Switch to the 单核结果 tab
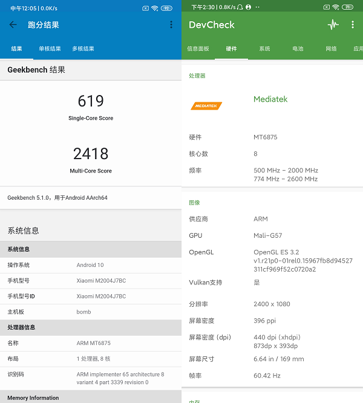The height and width of the screenshot is (403, 363). coord(50,48)
